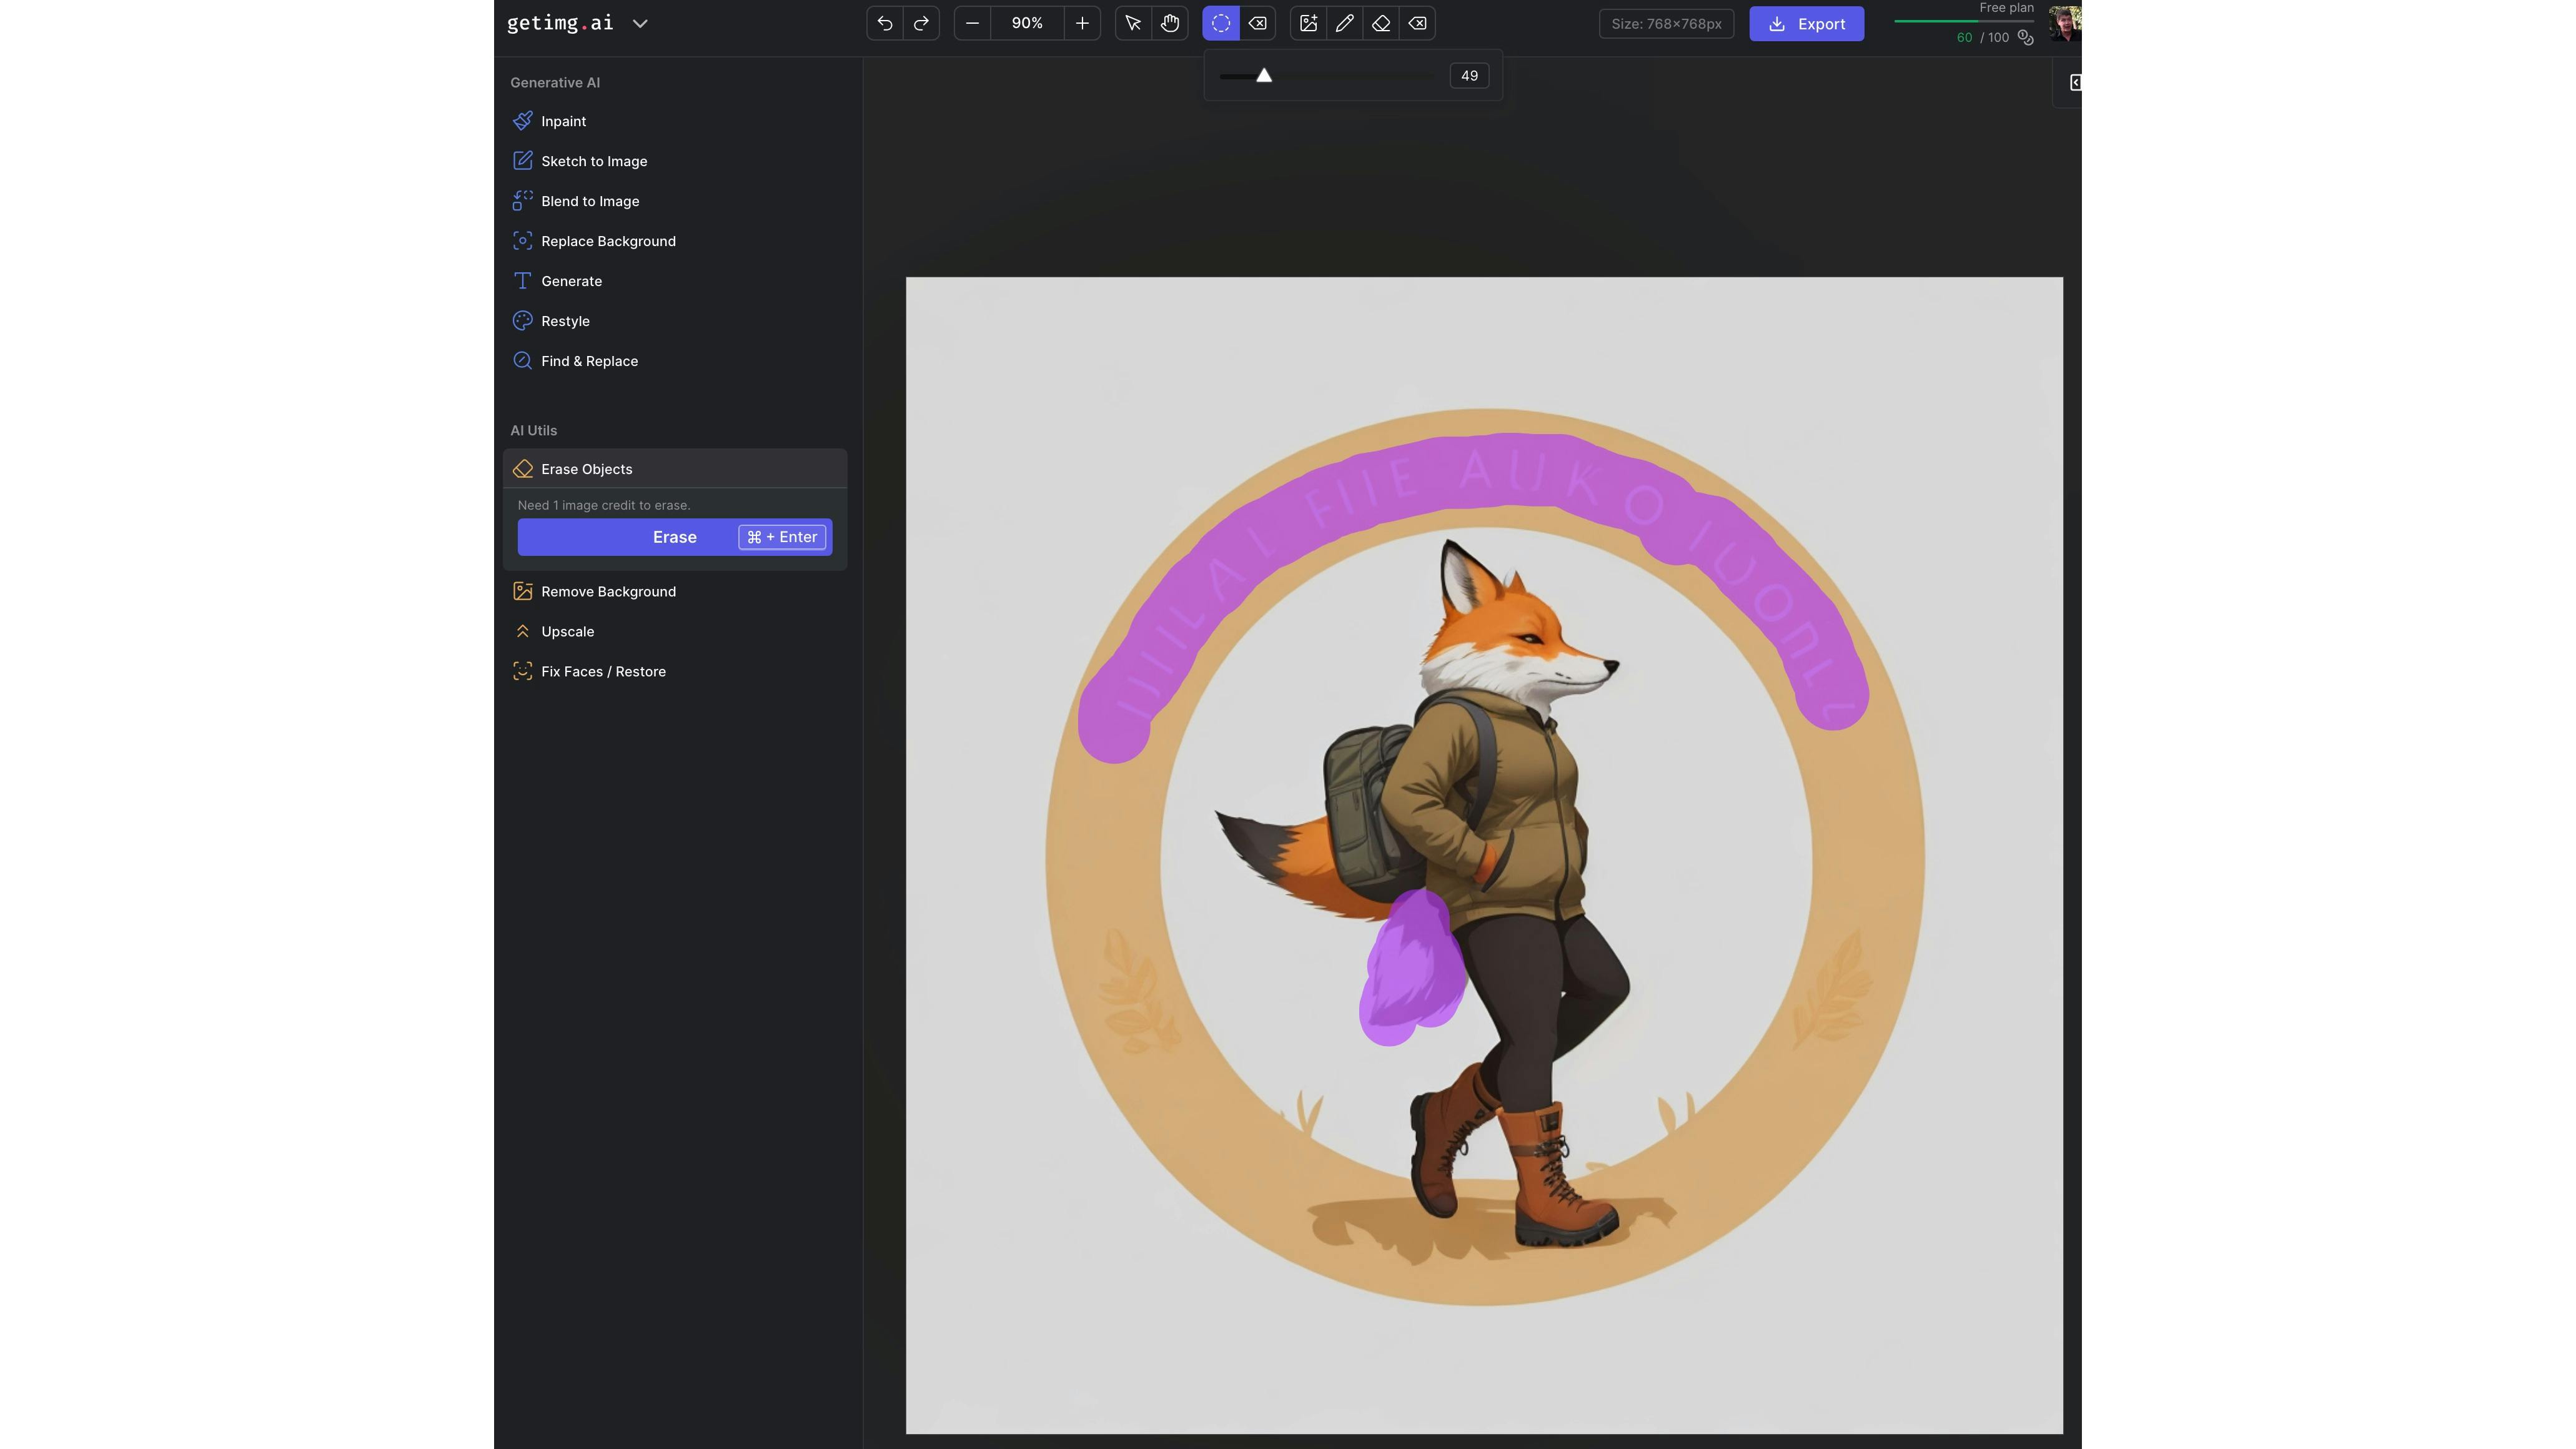Screen dimensions: 2576x1449
Task: Select the pointer selection tool
Action: tap(1133, 23)
